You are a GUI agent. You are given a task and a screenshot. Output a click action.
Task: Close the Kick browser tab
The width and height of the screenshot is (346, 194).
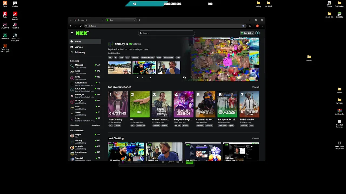[135, 20]
